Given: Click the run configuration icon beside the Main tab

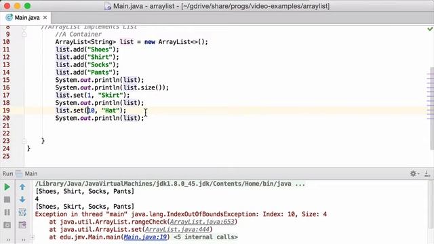Looking at the screenshot, I should (19, 174).
